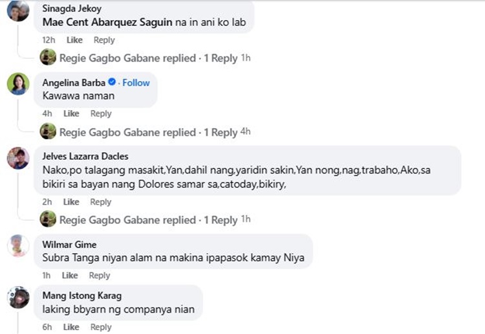This screenshot has height=334, width=485.
Task: Click the verified badge beside Angelina Barba
Action: point(112,82)
